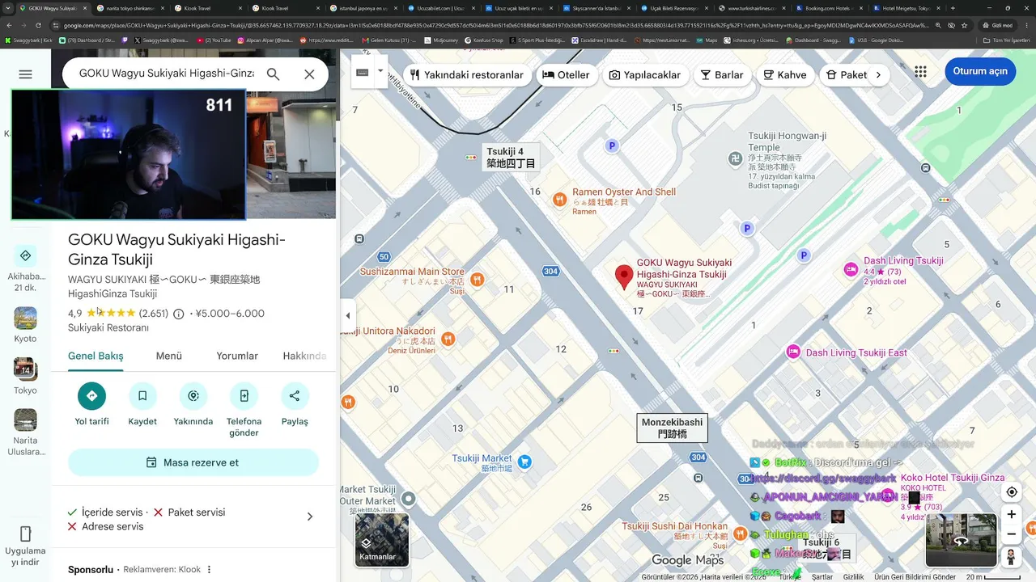Screen dimensions: 1036x582
Task: Click the GOKU Wagyu red map pin
Action: [x=624, y=277]
